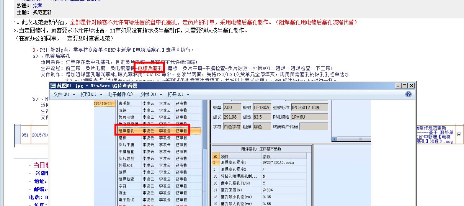Select the 阻焊塞孔程序1 parameter row
Viewport: 464px width, 206px height.
(x=259, y=162)
